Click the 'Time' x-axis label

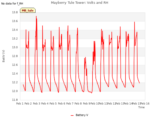pos(141,107)
